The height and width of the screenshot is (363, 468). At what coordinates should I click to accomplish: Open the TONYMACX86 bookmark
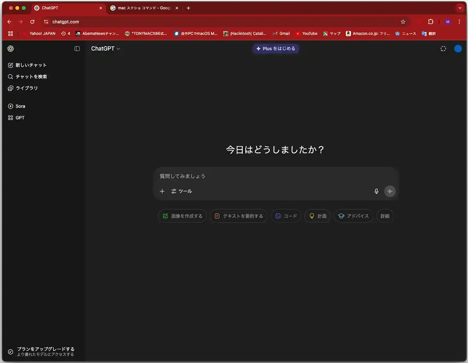coord(146,34)
